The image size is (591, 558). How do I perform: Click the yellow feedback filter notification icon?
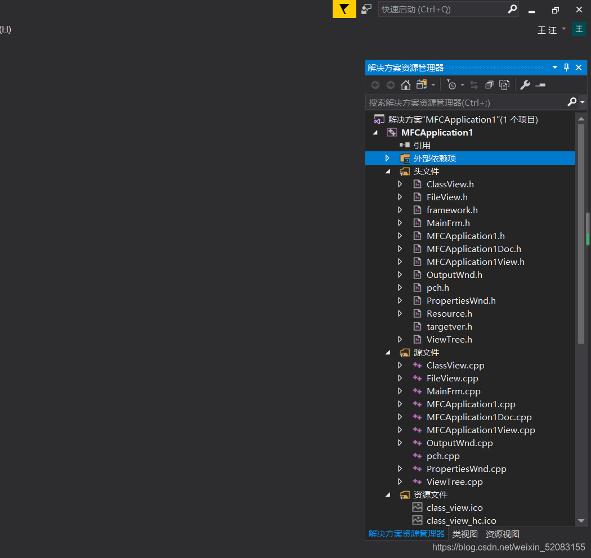344,9
